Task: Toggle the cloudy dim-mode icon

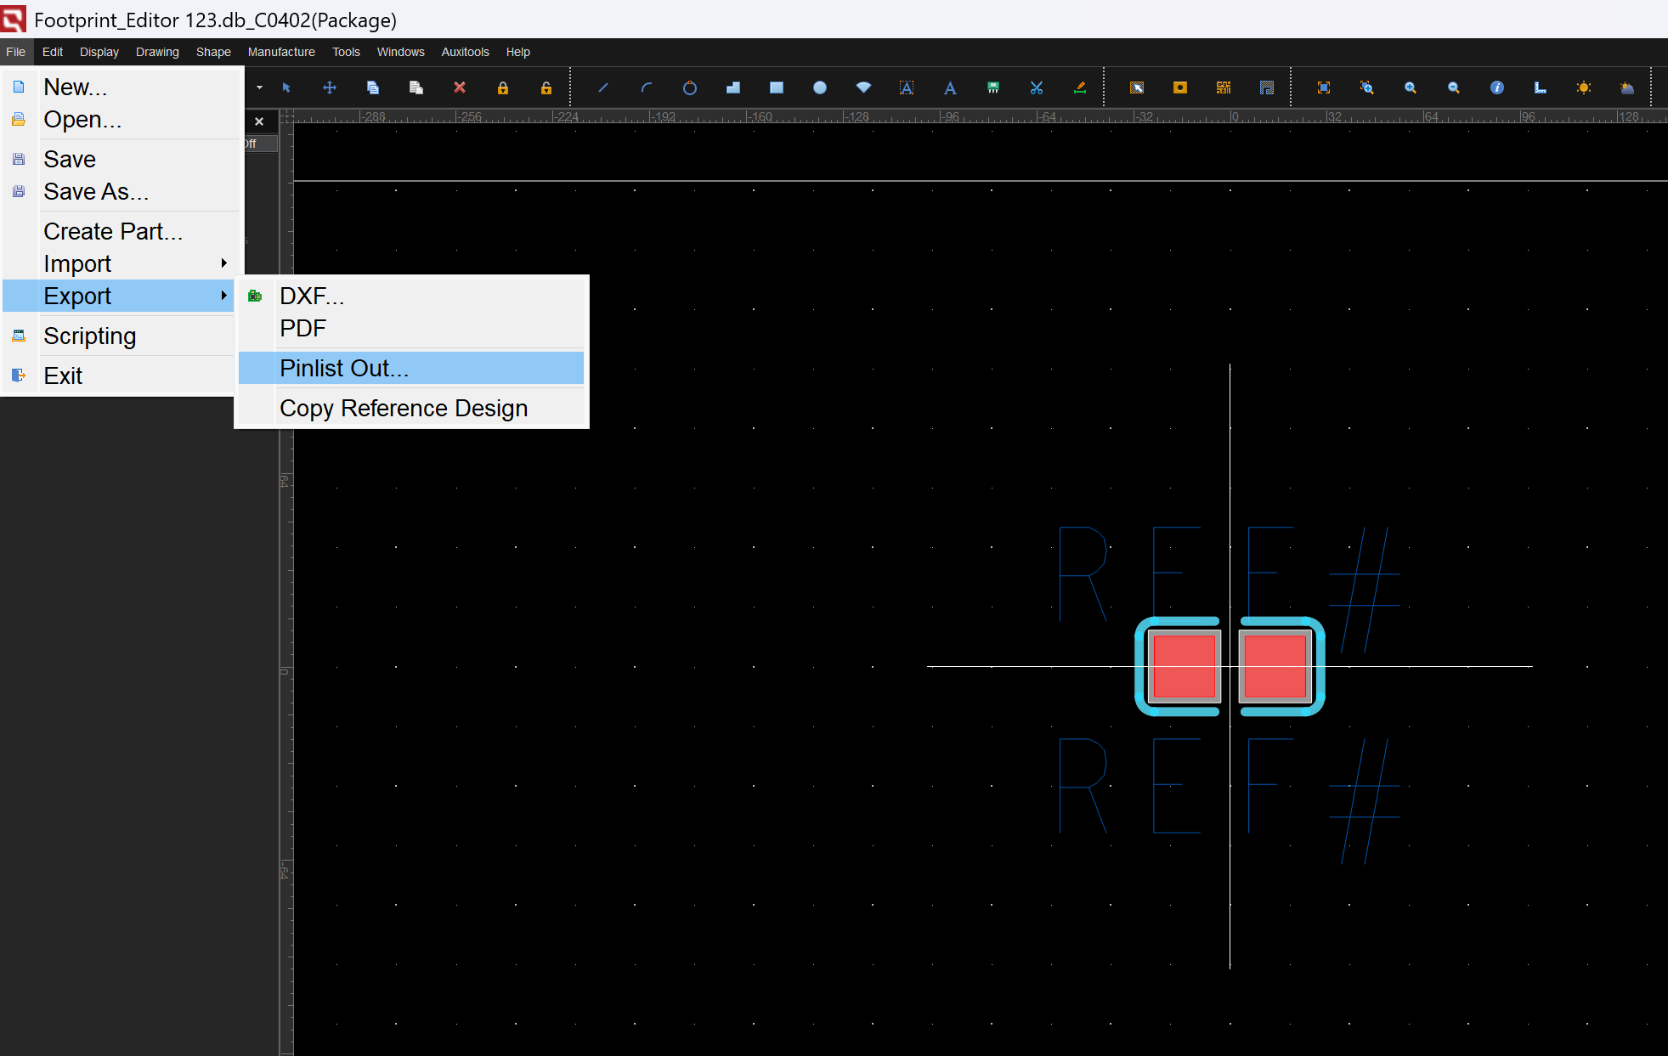Action: coord(1627,88)
